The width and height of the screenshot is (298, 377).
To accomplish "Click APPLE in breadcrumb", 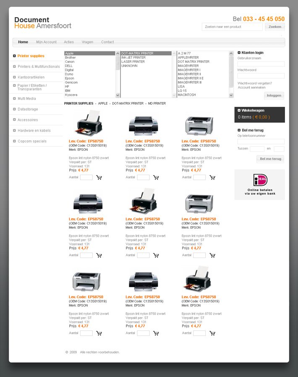I will click(x=103, y=103).
